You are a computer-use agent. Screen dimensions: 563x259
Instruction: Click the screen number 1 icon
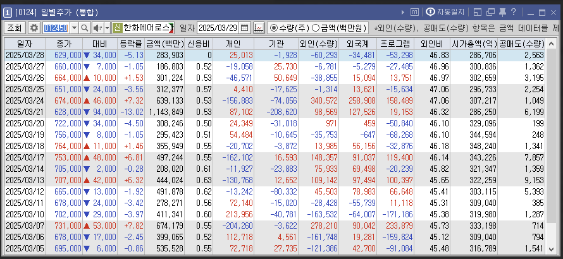[7, 13]
